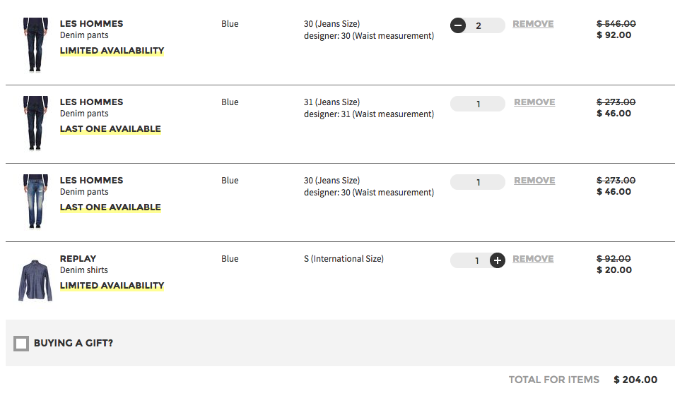Screen dimensions: 675x405
Task: Open the size 31 pants thumbnail image
Action: 35,123
